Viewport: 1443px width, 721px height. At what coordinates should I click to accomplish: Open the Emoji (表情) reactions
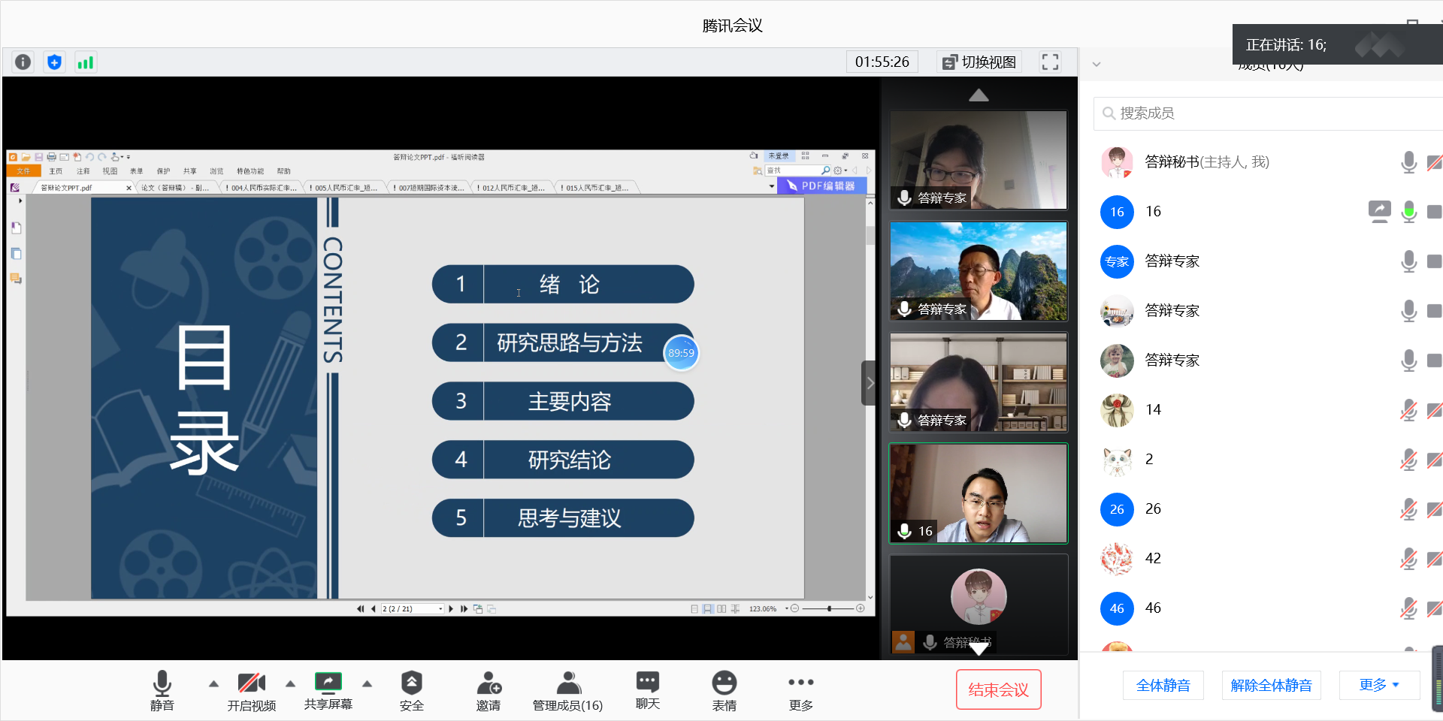point(724,690)
